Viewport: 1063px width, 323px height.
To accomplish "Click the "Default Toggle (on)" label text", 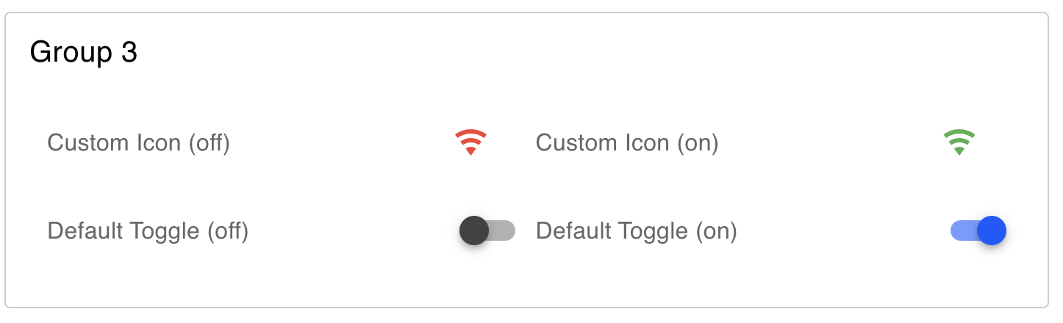I will pos(637,231).
